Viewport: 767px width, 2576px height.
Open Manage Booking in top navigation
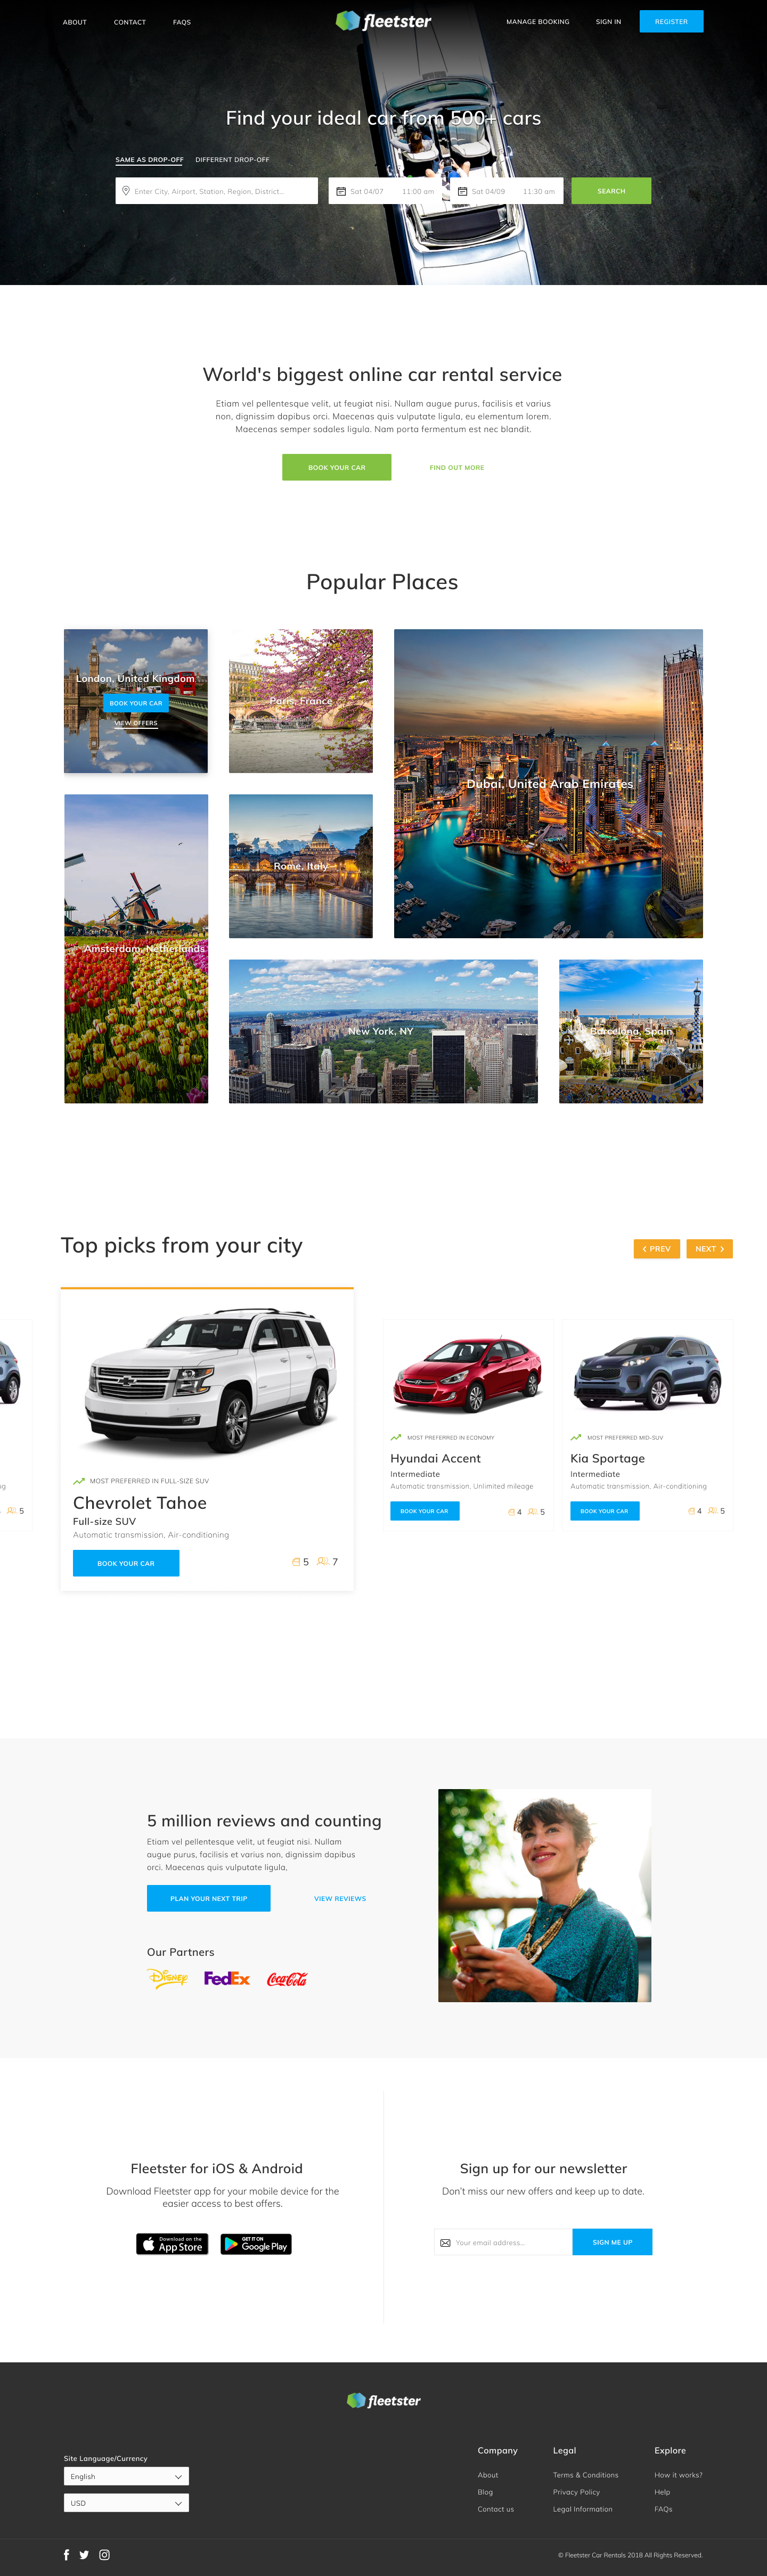tap(538, 22)
